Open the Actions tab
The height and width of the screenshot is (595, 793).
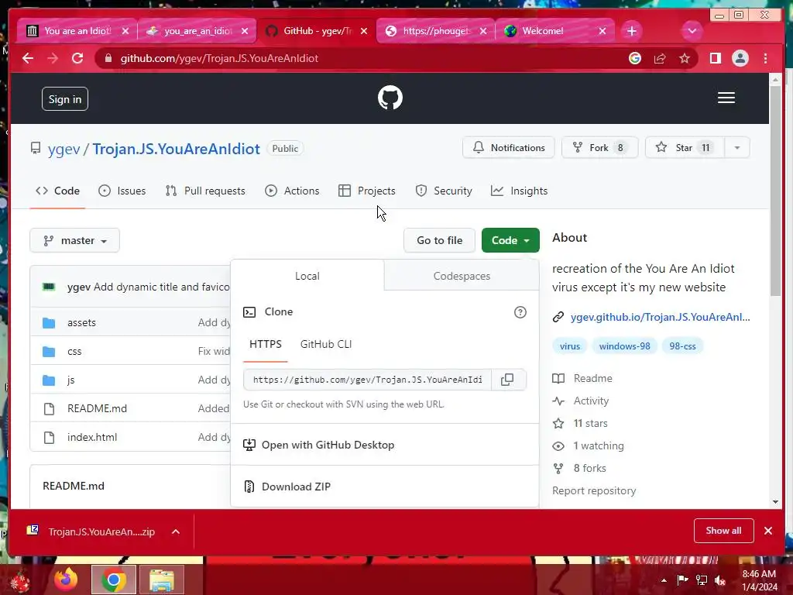292,191
